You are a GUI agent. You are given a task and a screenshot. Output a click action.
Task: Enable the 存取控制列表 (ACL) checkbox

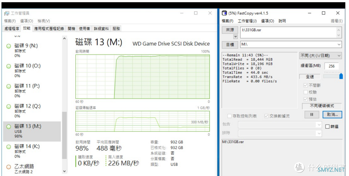[x=229, y=116]
